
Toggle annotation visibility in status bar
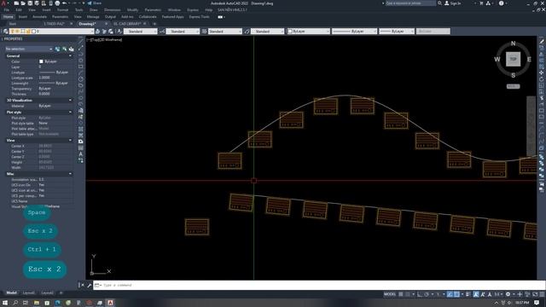coord(476,294)
